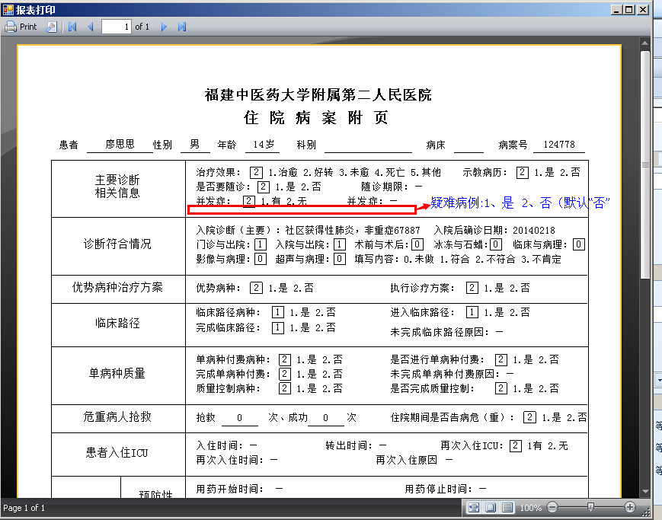This screenshot has width=662, height=520.
Task: Click the zoom out minus button
Action: click(x=552, y=507)
